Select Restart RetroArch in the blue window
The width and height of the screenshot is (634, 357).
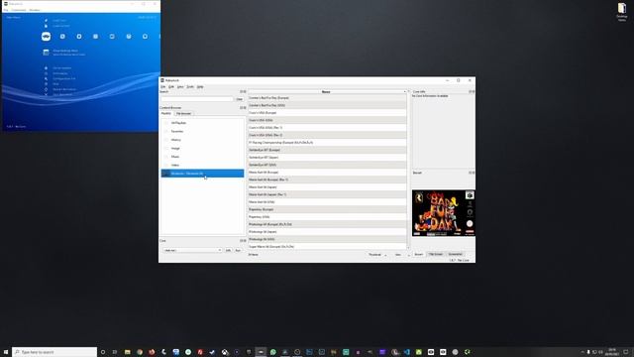63,89
